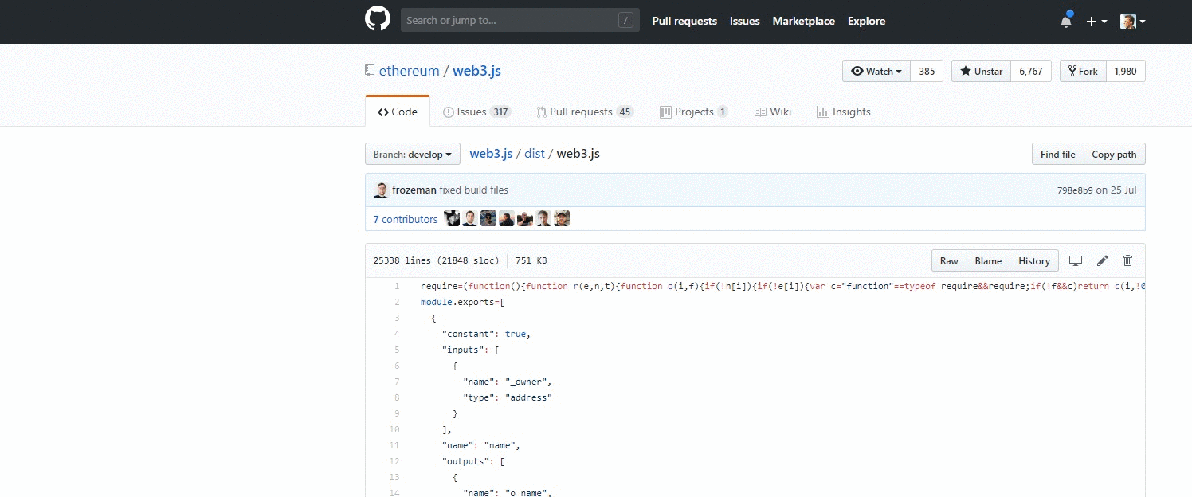Open the Blame view

tap(988, 260)
